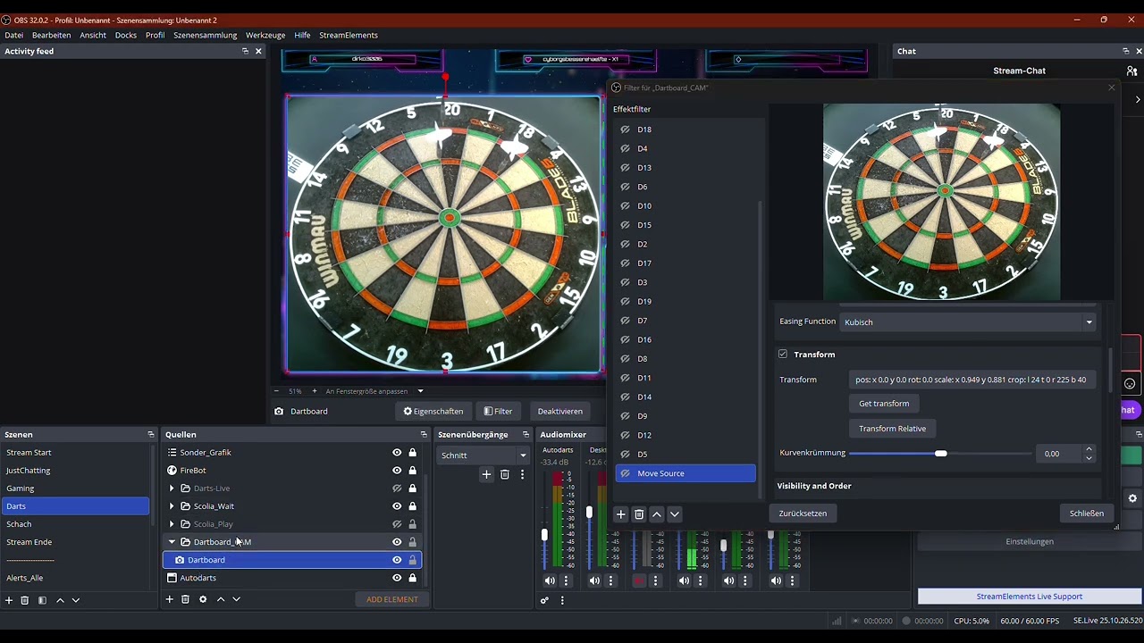Move filter down in Effektfilter list
The width and height of the screenshot is (1144, 643).
[x=675, y=514]
